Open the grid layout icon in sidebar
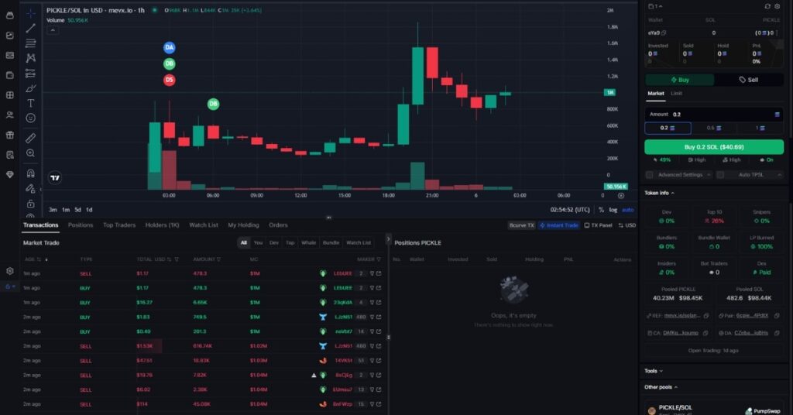 click(x=9, y=95)
